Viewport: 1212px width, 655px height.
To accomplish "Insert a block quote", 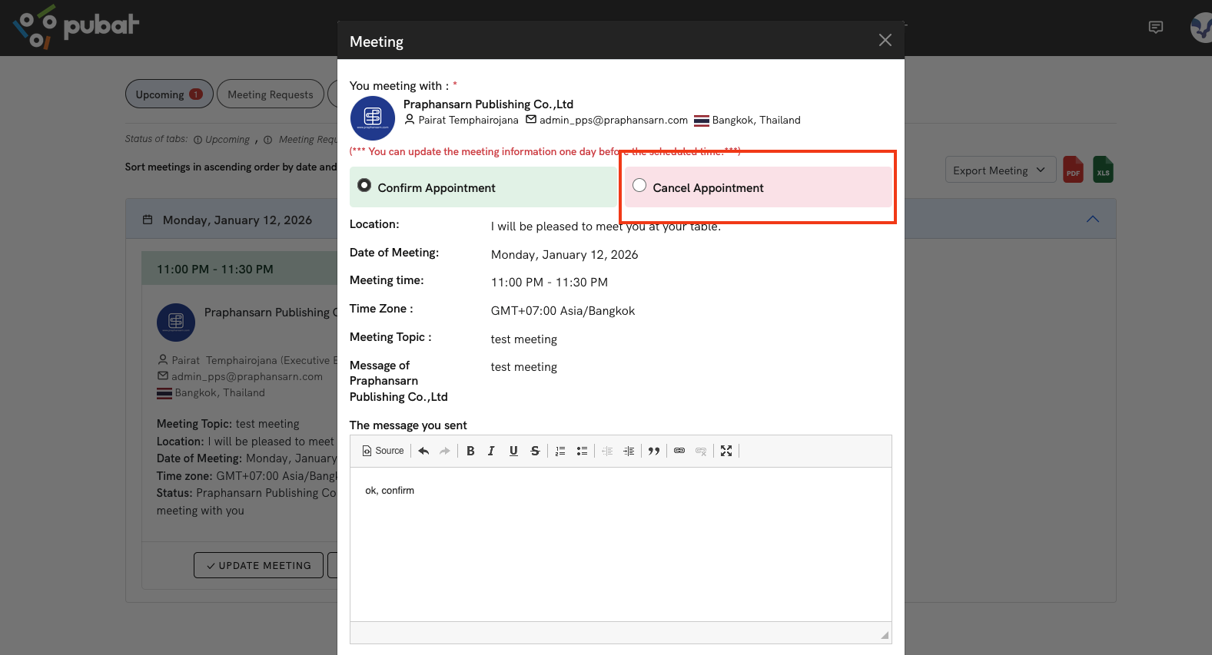I will 654,451.
